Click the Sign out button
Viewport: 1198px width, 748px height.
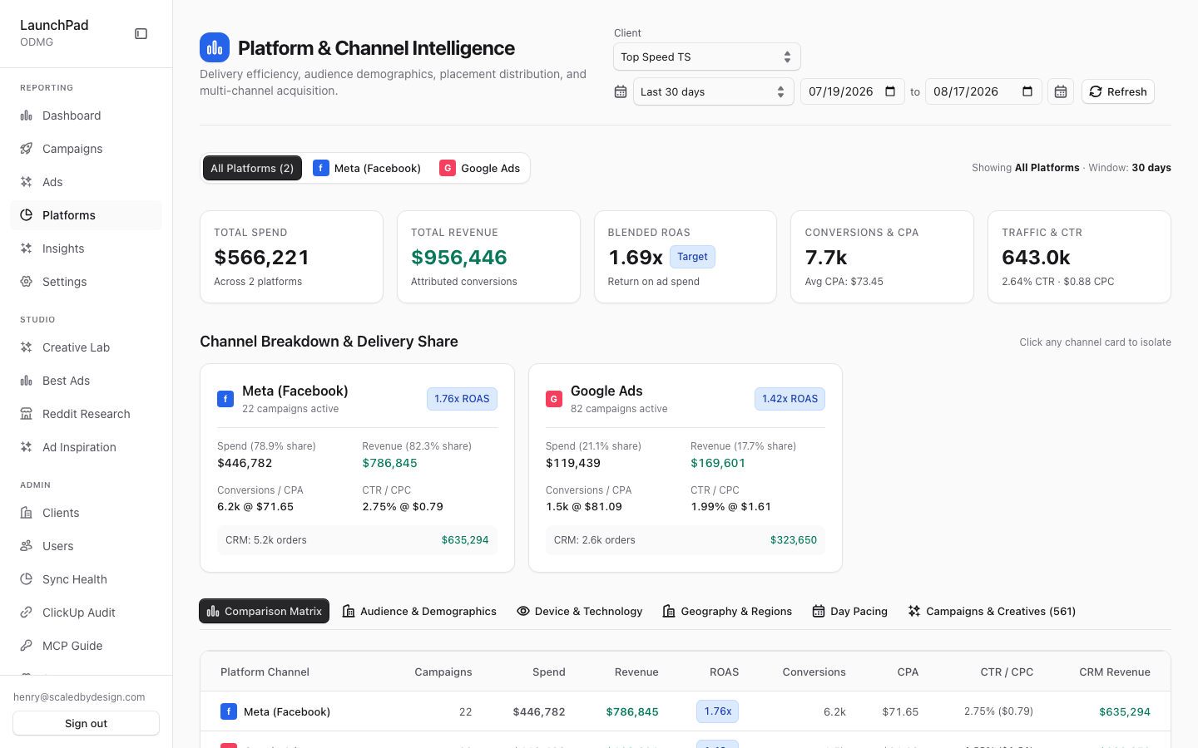87,723
